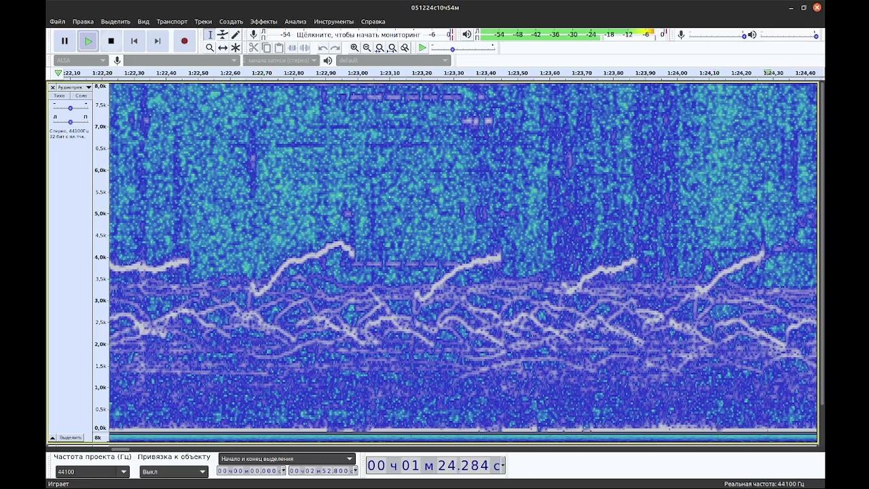Image resolution: width=869 pixels, height=489 pixels.
Task: Skip to the start of the project
Action: [134, 41]
